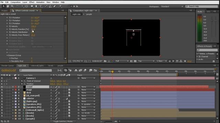Open the Full resolution dropdown

coord(122,61)
